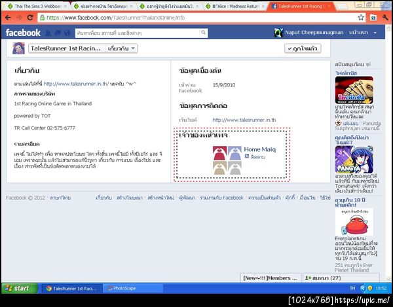Click the Home Maiq name link
The image size is (393, 307).
click(259, 149)
